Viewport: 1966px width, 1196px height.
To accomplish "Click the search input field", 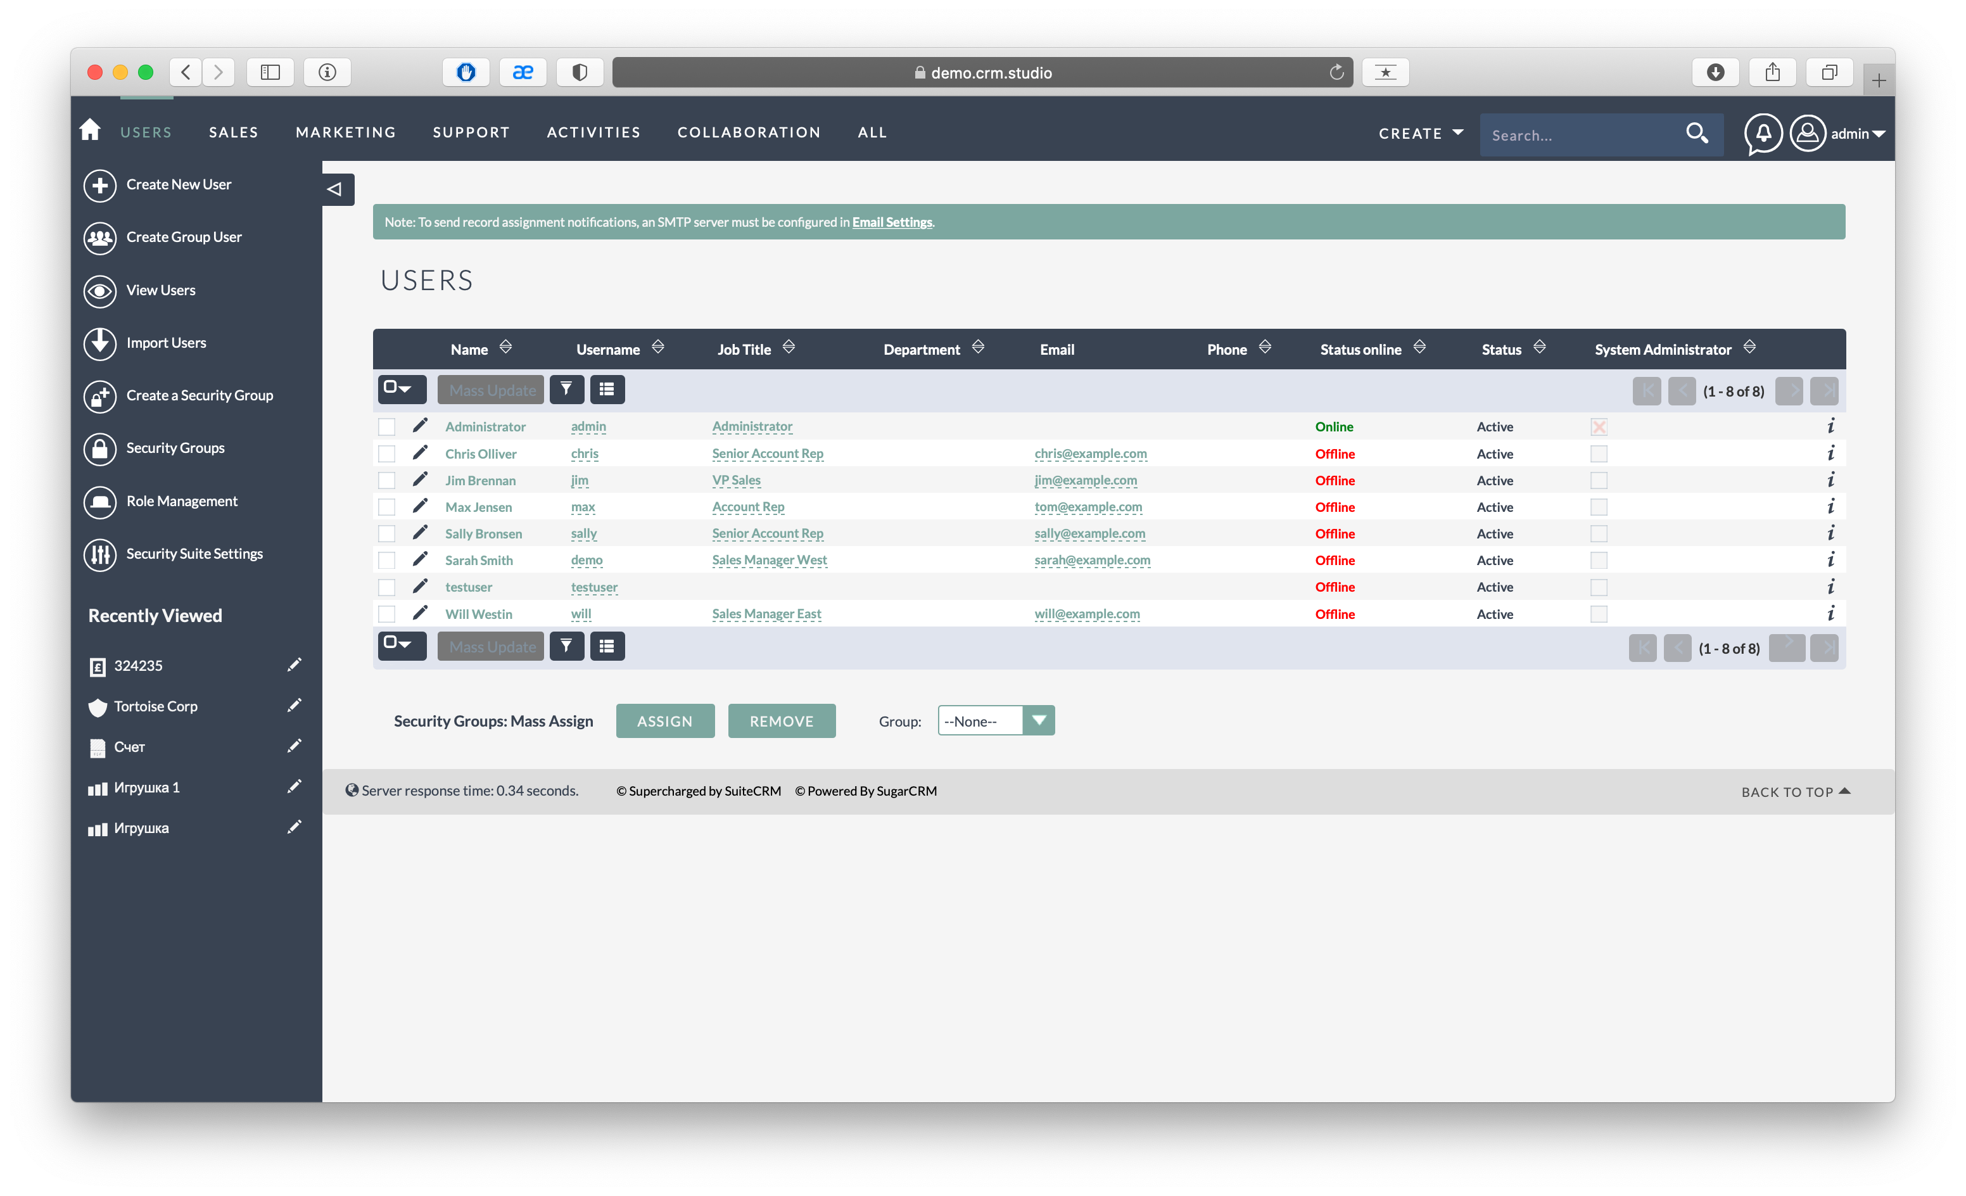I will 1585,132.
